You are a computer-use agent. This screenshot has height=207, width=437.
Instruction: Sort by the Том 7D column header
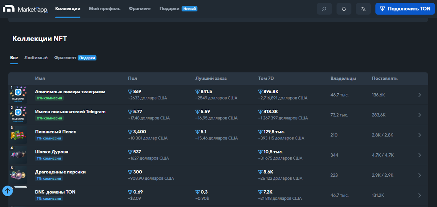point(266,78)
